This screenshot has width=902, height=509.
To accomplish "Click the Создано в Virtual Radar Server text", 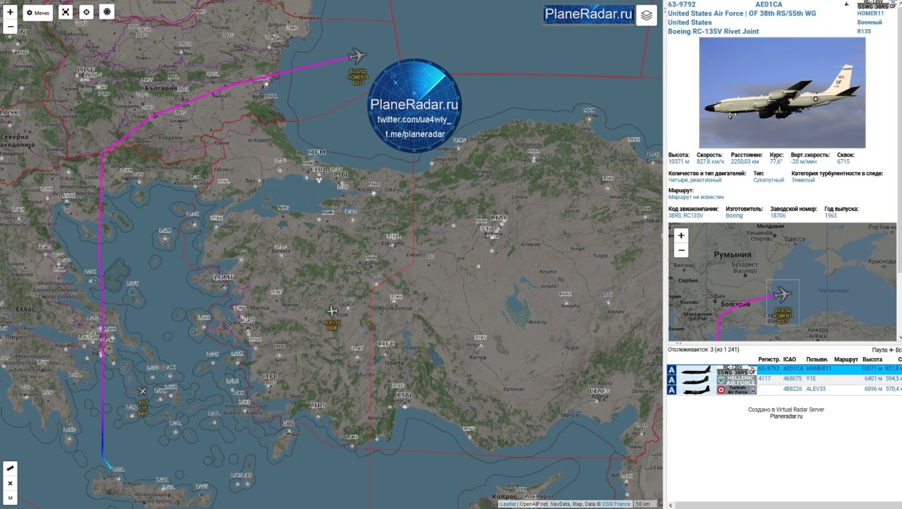I will coord(786,409).
